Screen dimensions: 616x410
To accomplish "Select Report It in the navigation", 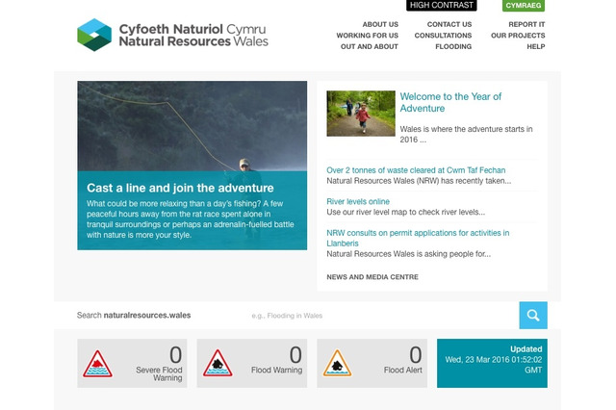I will tap(526, 24).
